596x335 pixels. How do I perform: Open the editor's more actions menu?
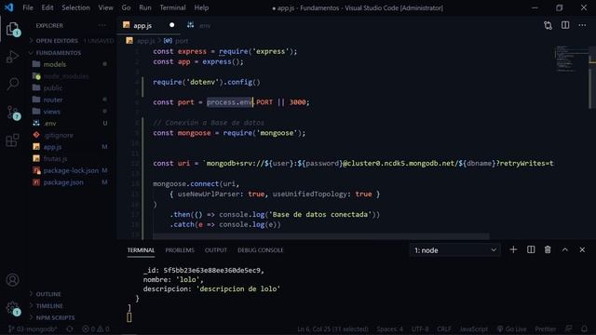tap(582, 25)
